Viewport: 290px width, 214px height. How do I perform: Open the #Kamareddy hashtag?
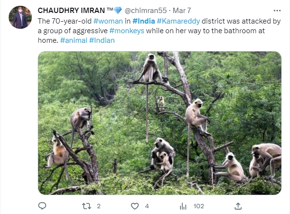point(178,21)
